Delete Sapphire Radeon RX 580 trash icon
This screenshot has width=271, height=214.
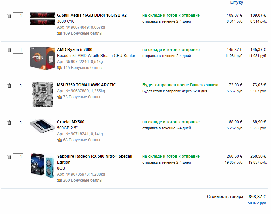pos(9,157)
